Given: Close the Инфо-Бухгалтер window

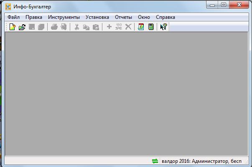Looking at the screenshot, I should (239, 5).
